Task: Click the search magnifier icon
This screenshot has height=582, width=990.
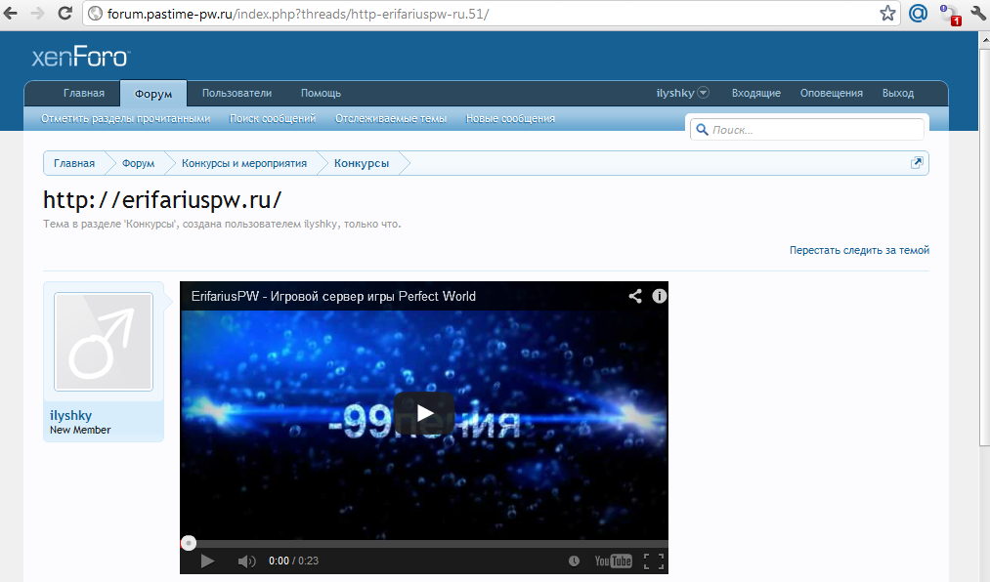Action: pyautogui.click(x=702, y=130)
